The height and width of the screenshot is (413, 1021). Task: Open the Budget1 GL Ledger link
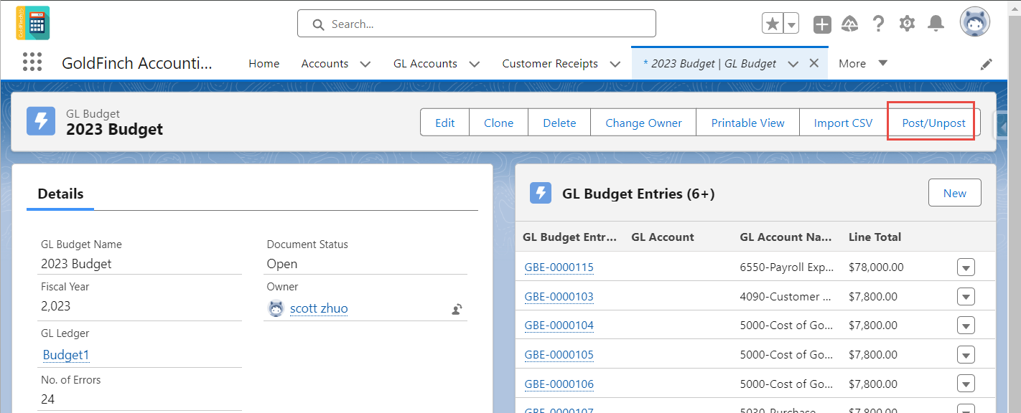[66, 355]
